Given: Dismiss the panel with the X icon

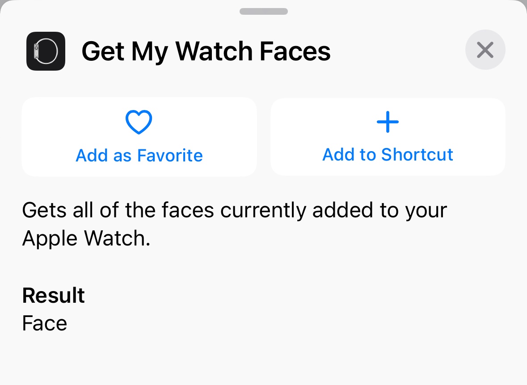Looking at the screenshot, I should [485, 50].
